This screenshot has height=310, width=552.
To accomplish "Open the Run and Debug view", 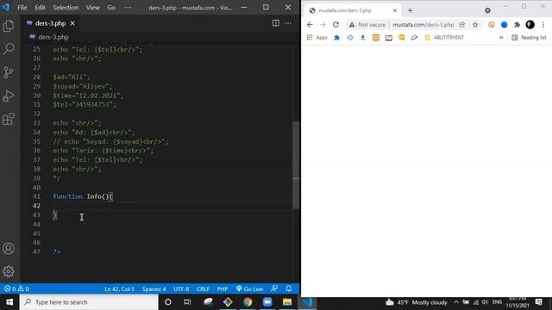I will [9, 96].
